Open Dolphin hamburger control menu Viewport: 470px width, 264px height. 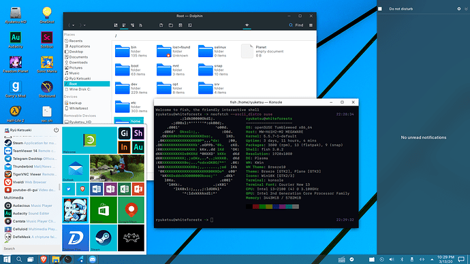click(311, 25)
